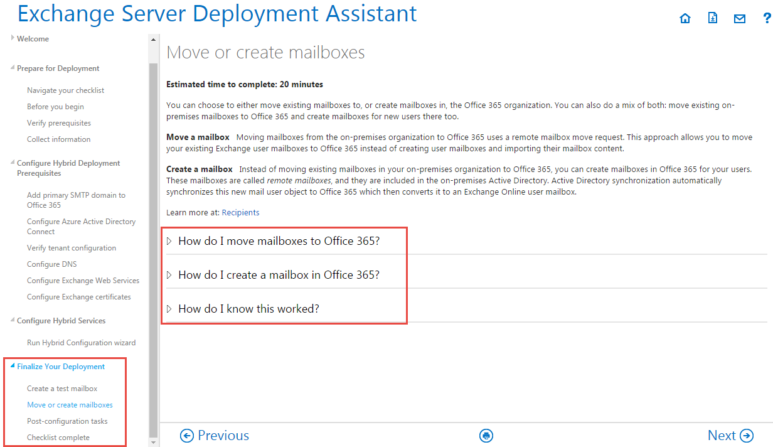Collapse the Configure Hybrid Services section arrow

pyautogui.click(x=13, y=320)
